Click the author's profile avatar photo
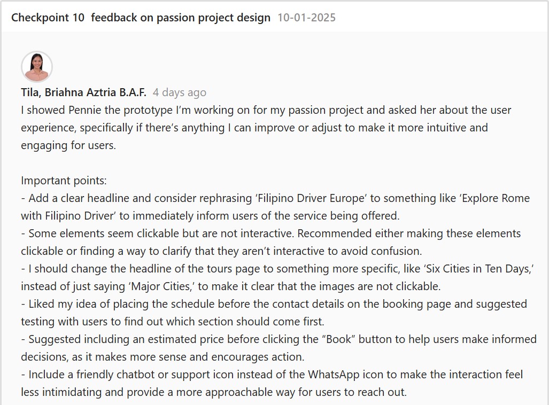 [x=36, y=67]
